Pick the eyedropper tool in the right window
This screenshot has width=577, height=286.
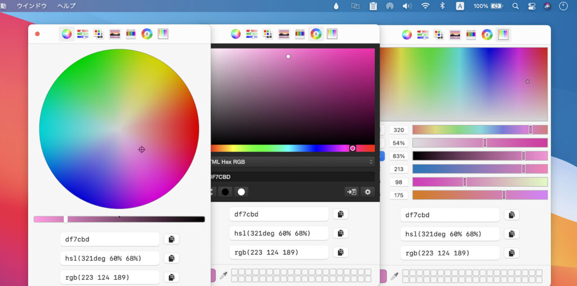(x=394, y=276)
